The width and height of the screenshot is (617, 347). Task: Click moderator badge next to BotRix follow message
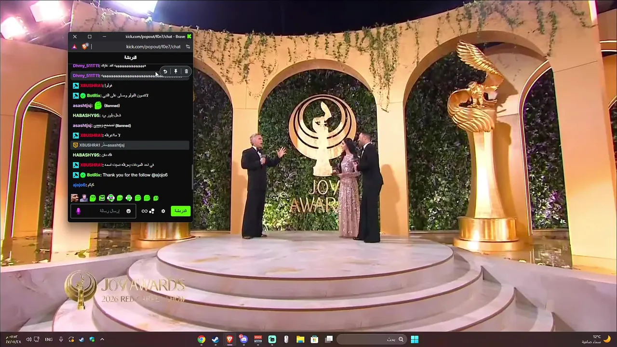click(x=76, y=175)
